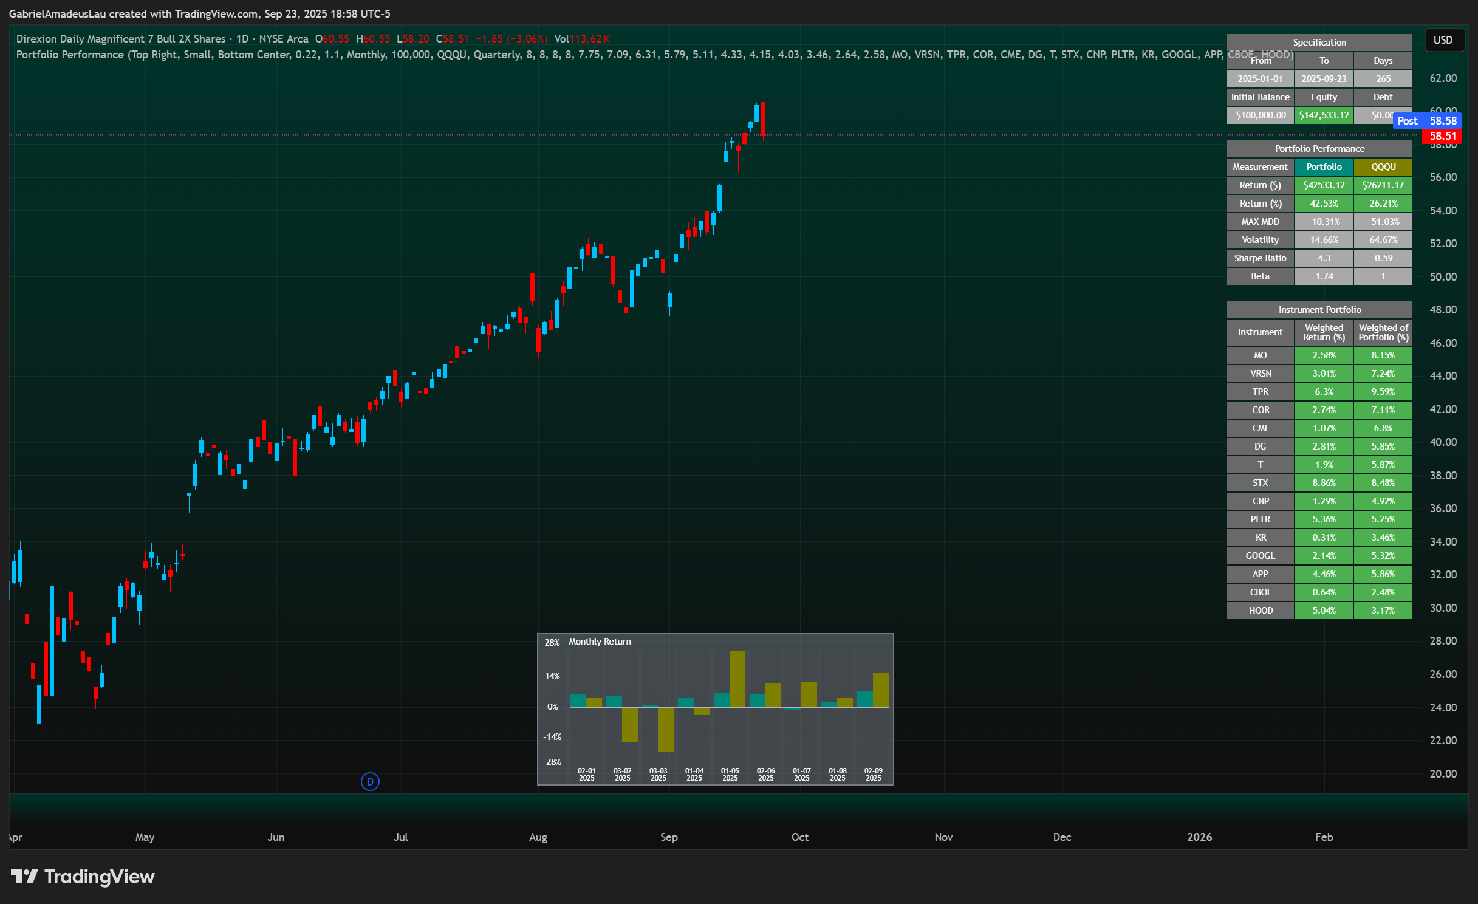This screenshot has width=1478, height=904.
Task: Click the Portfolio Performance indicator legend line
Action: pyautogui.click(x=654, y=55)
